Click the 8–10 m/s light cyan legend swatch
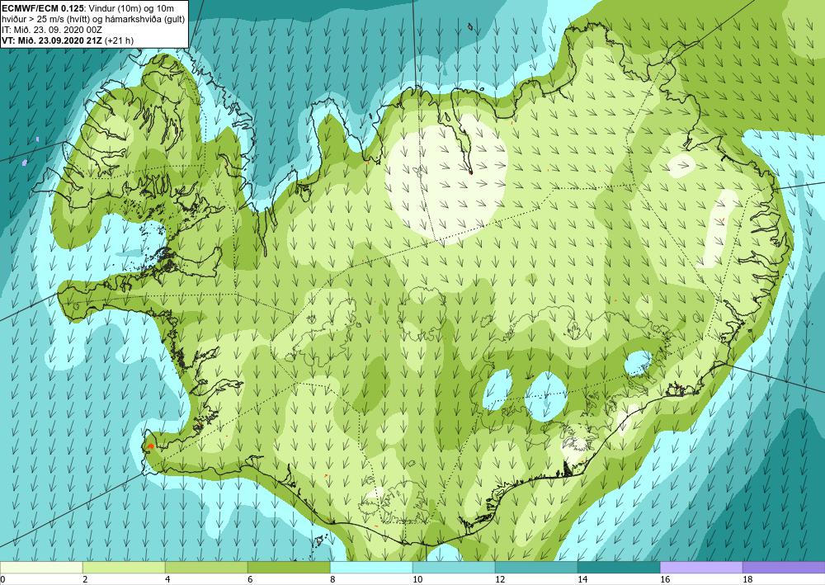This screenshot has width=825, height=585. (371, 567)
